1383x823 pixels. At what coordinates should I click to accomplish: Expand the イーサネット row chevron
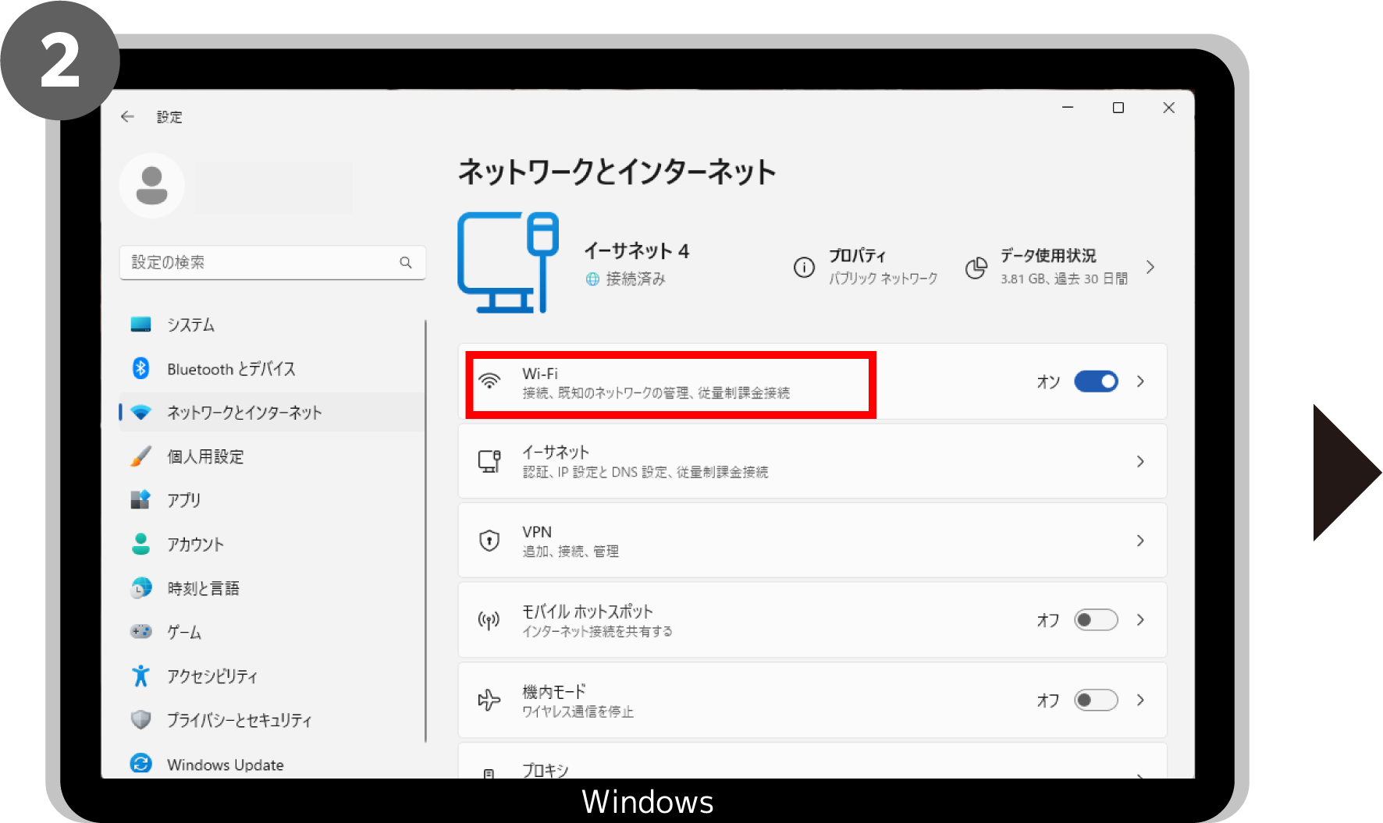click(1140, 462)
